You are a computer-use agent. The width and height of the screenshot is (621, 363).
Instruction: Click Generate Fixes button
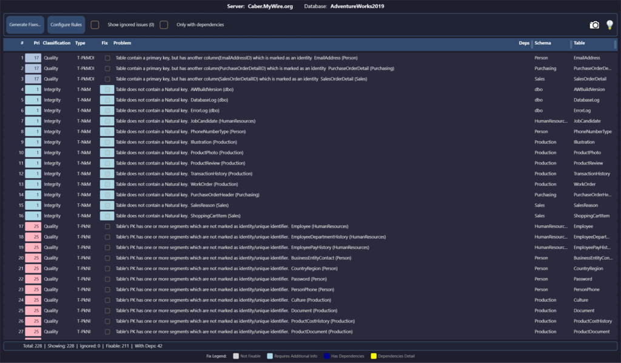25,24
